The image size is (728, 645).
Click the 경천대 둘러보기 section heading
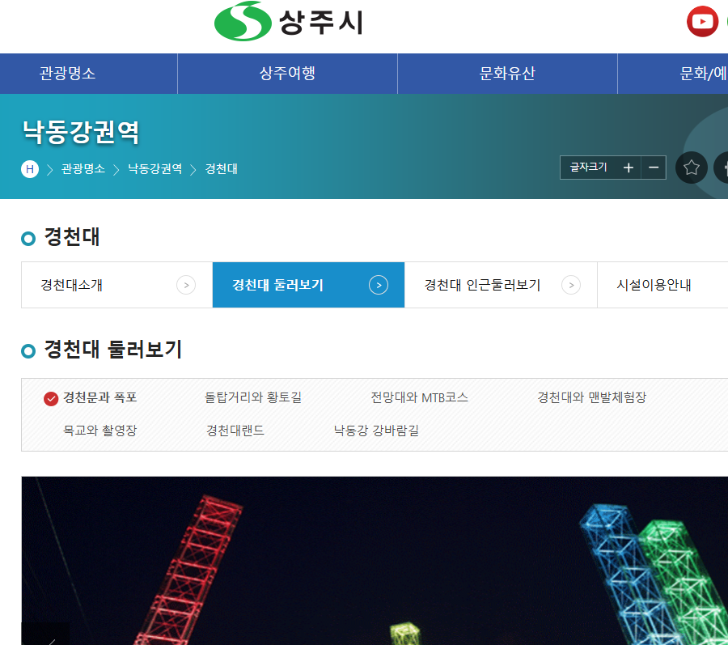(x=113, y=349)
